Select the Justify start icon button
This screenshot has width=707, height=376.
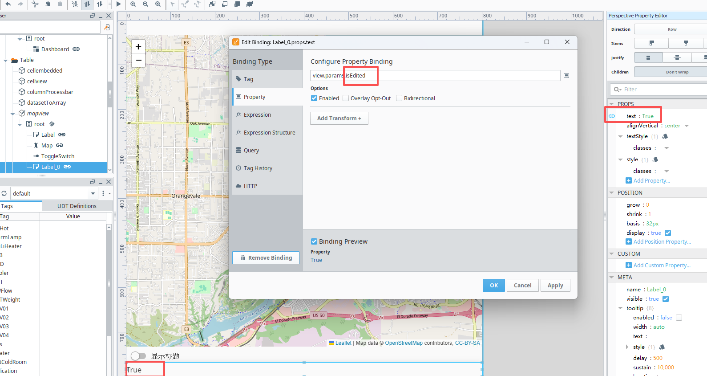point(648,57)
